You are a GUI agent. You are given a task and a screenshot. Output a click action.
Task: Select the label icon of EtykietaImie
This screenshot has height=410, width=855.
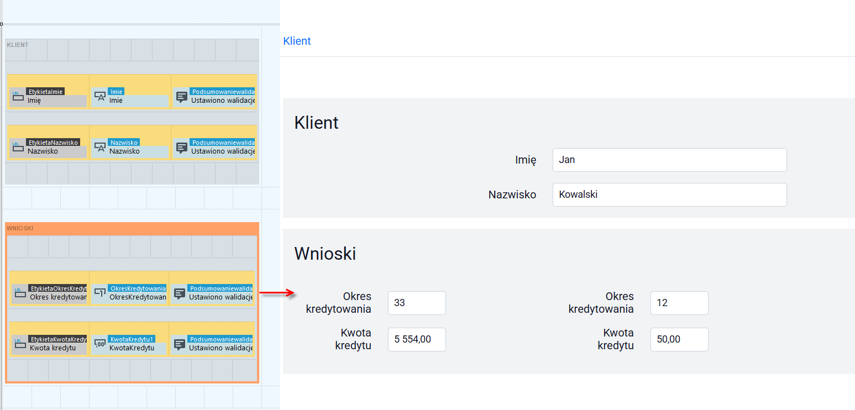pos(18,97)
